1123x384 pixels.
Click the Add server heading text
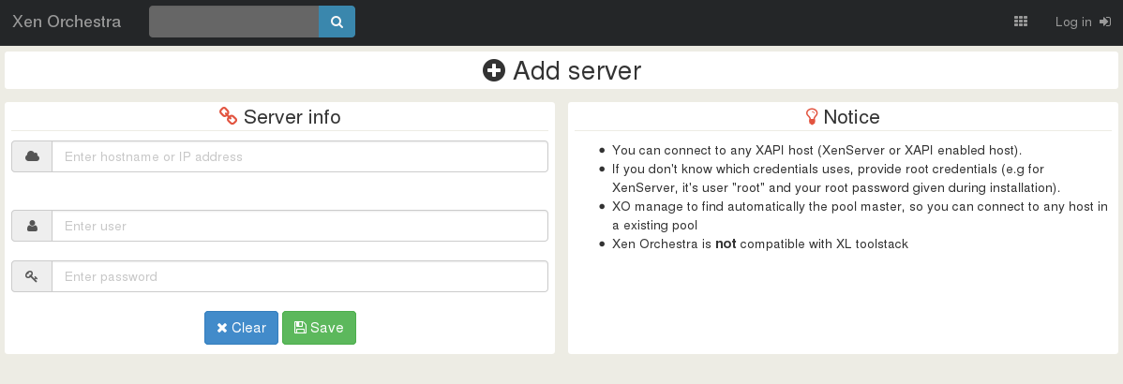(576, 71)
